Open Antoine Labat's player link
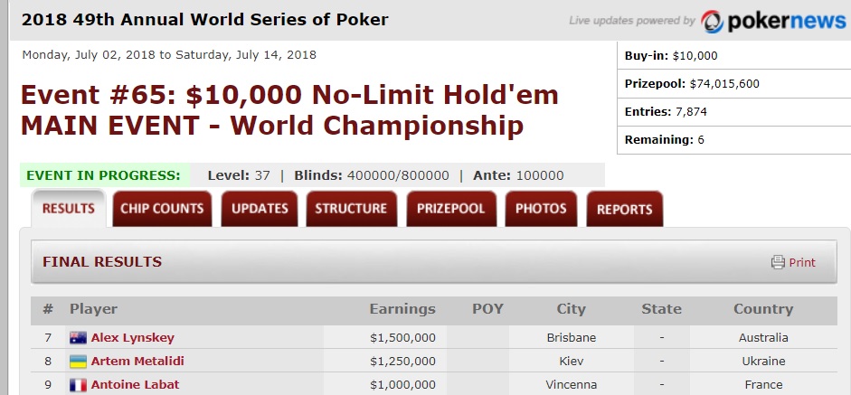851x395 pixels. (135, 385)
